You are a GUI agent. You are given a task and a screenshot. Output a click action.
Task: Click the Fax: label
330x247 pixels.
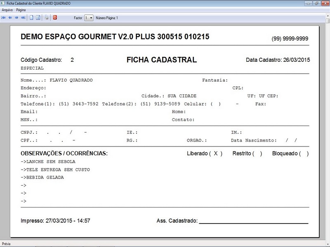261,104
